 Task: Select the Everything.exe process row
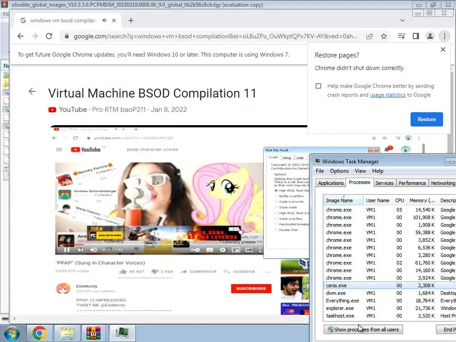click(x=390, y=301)
